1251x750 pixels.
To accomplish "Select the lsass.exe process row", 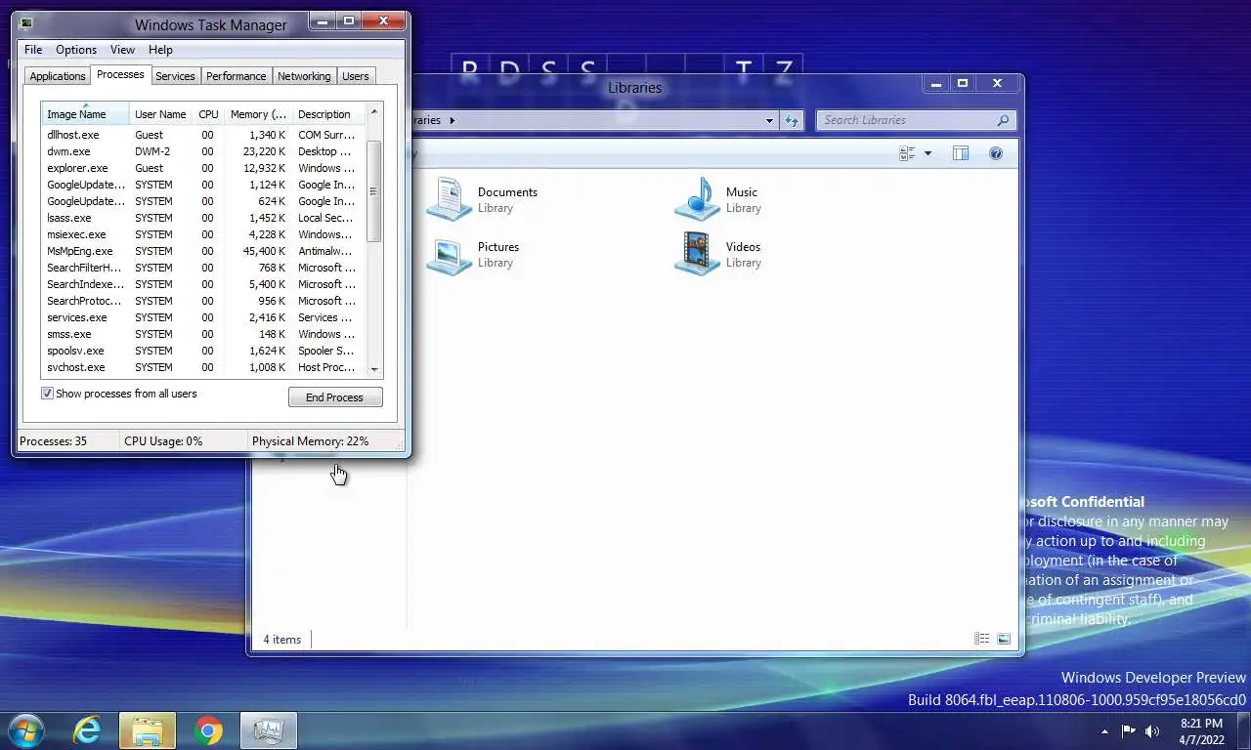I will click(203, 218).
